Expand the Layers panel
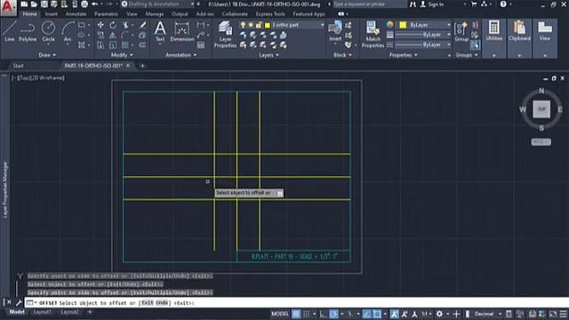 pyautogui.click(x=268, y=55)
